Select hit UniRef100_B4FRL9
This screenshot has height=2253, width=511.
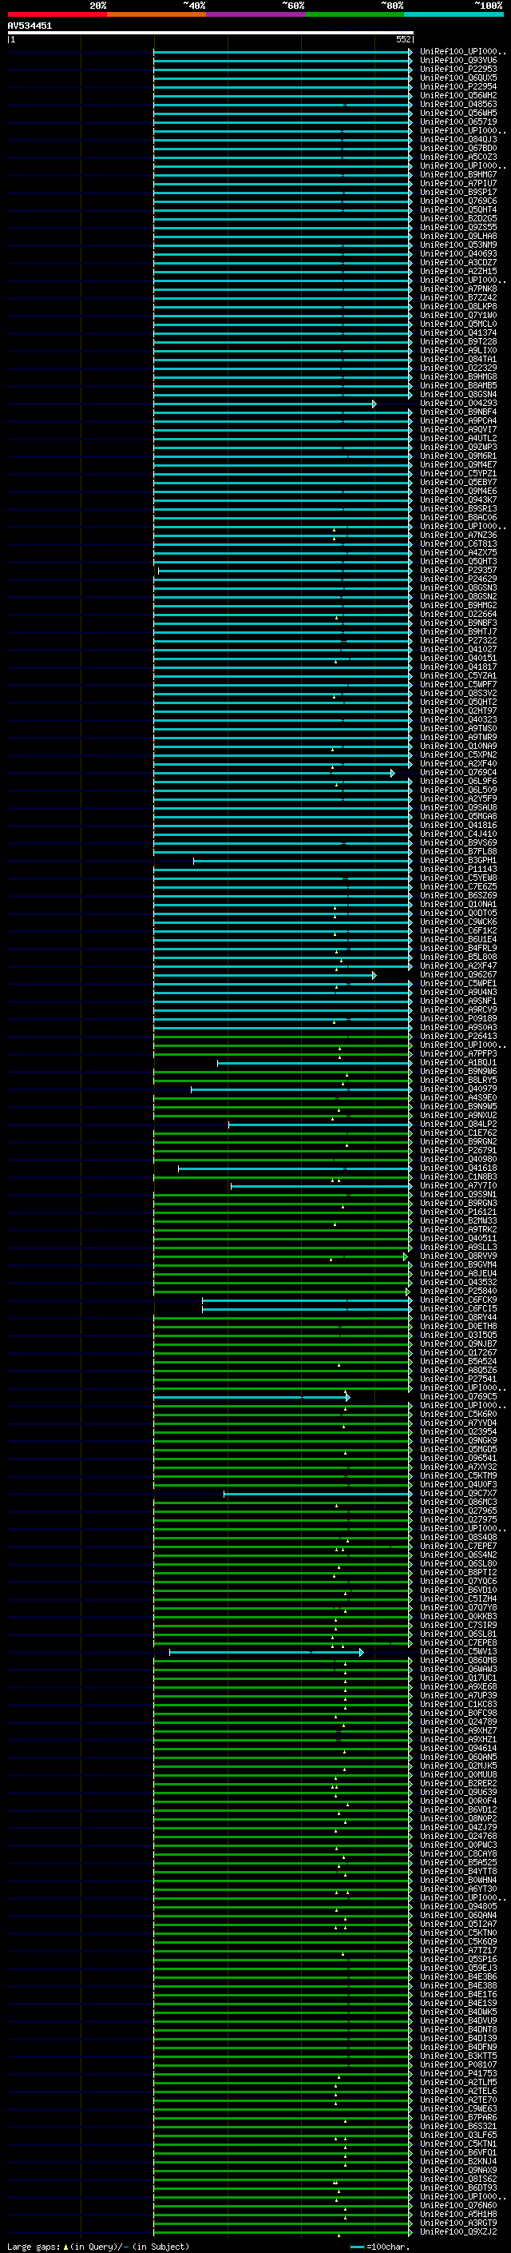click(458, 948)
